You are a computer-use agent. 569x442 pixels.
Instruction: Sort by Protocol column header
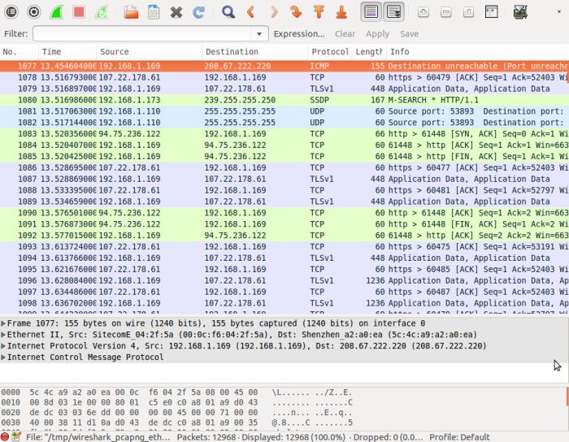tap(330, 51)
